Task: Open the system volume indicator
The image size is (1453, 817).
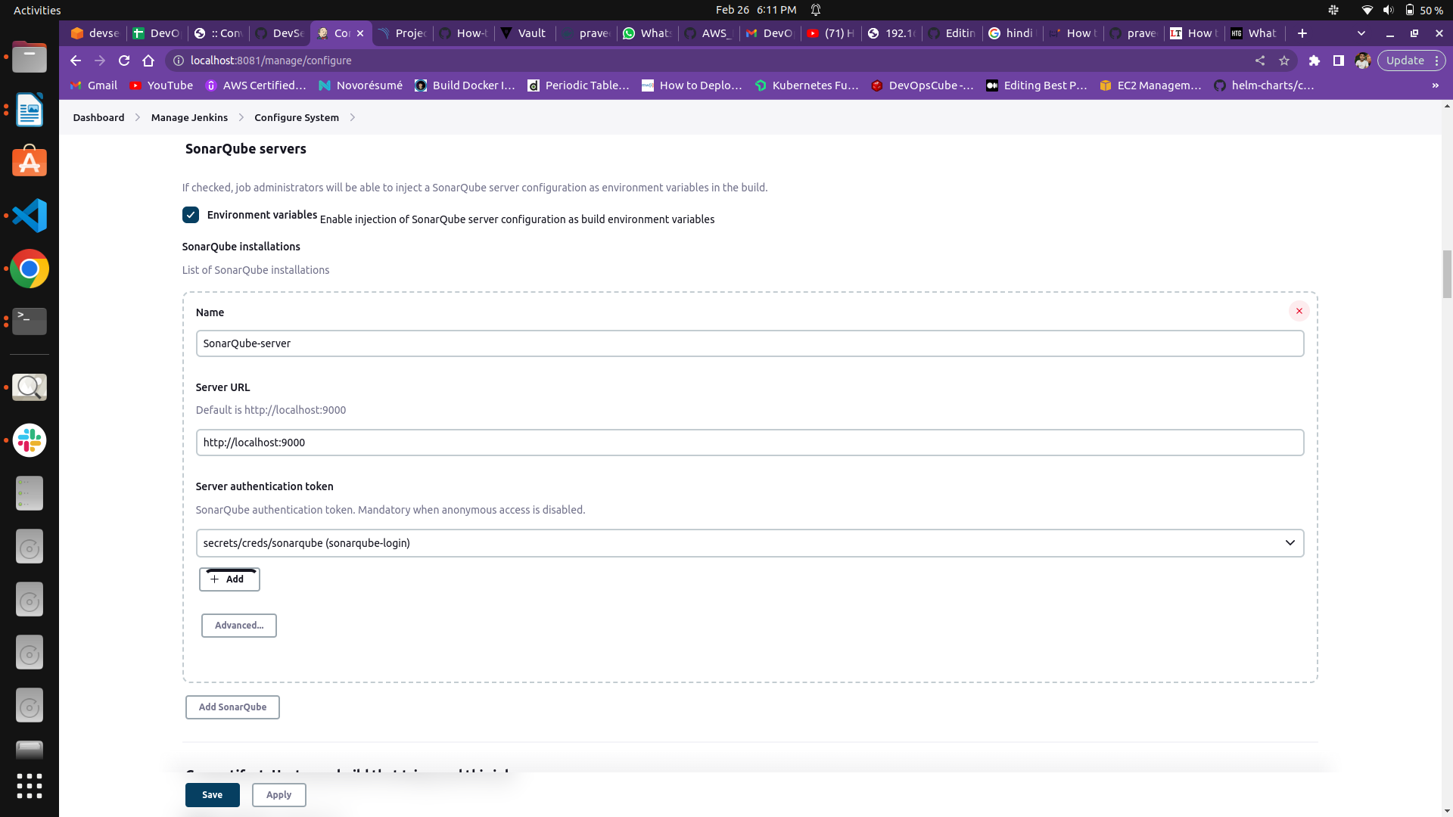Action: [1388, 10]
